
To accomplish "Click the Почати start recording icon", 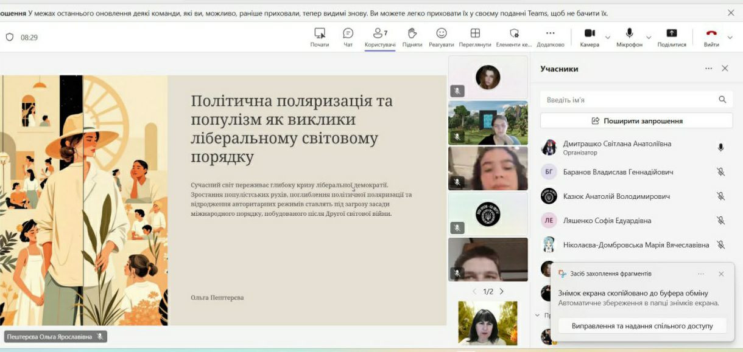I will [x=320, y=33].
